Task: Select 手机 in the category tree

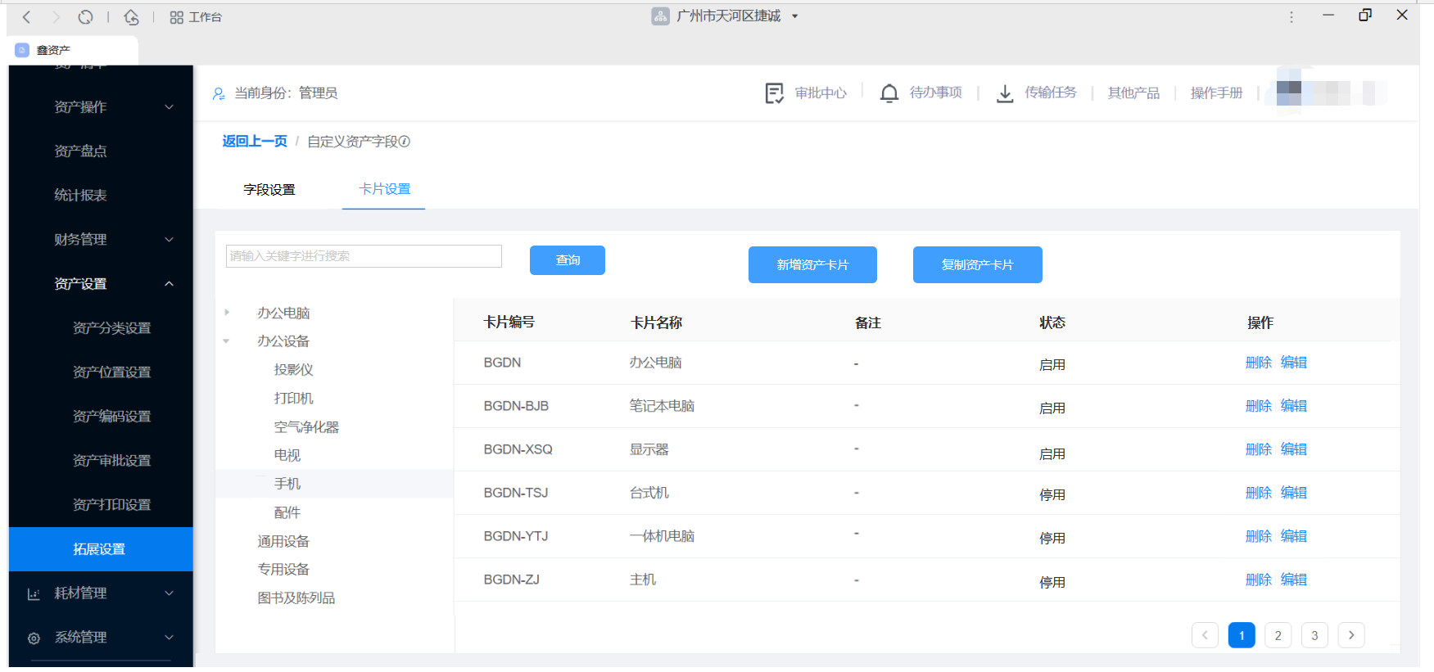Action: 287,484
